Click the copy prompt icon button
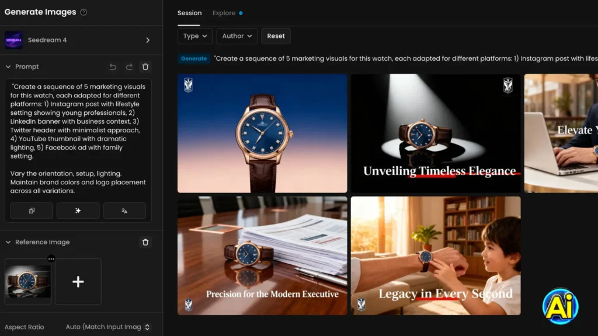598x336 pixels. coord(32,211)
